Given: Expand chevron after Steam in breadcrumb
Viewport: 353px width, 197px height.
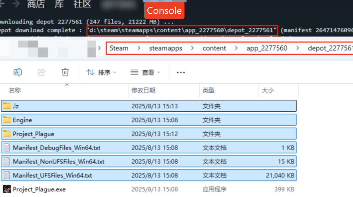Looking at the screenshot, I should pyautogui.click(x=139, y=48).
